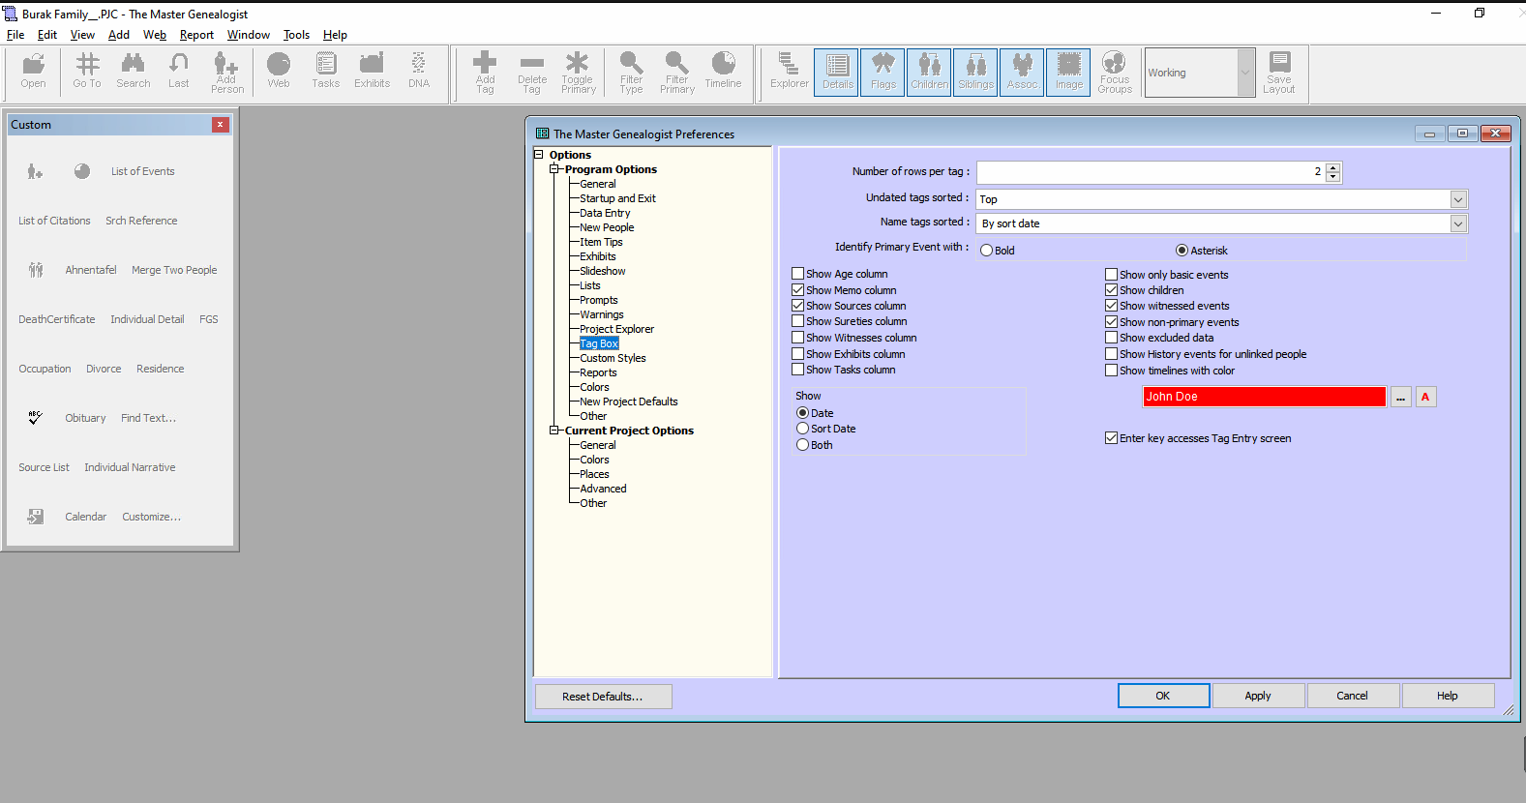Select the Sort Date radio option
1526x803 pixels.
tap(803, 429)
